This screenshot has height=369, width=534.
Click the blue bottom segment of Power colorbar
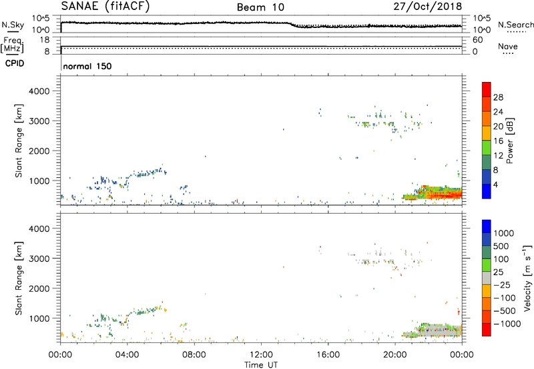[x=487, y=191]
